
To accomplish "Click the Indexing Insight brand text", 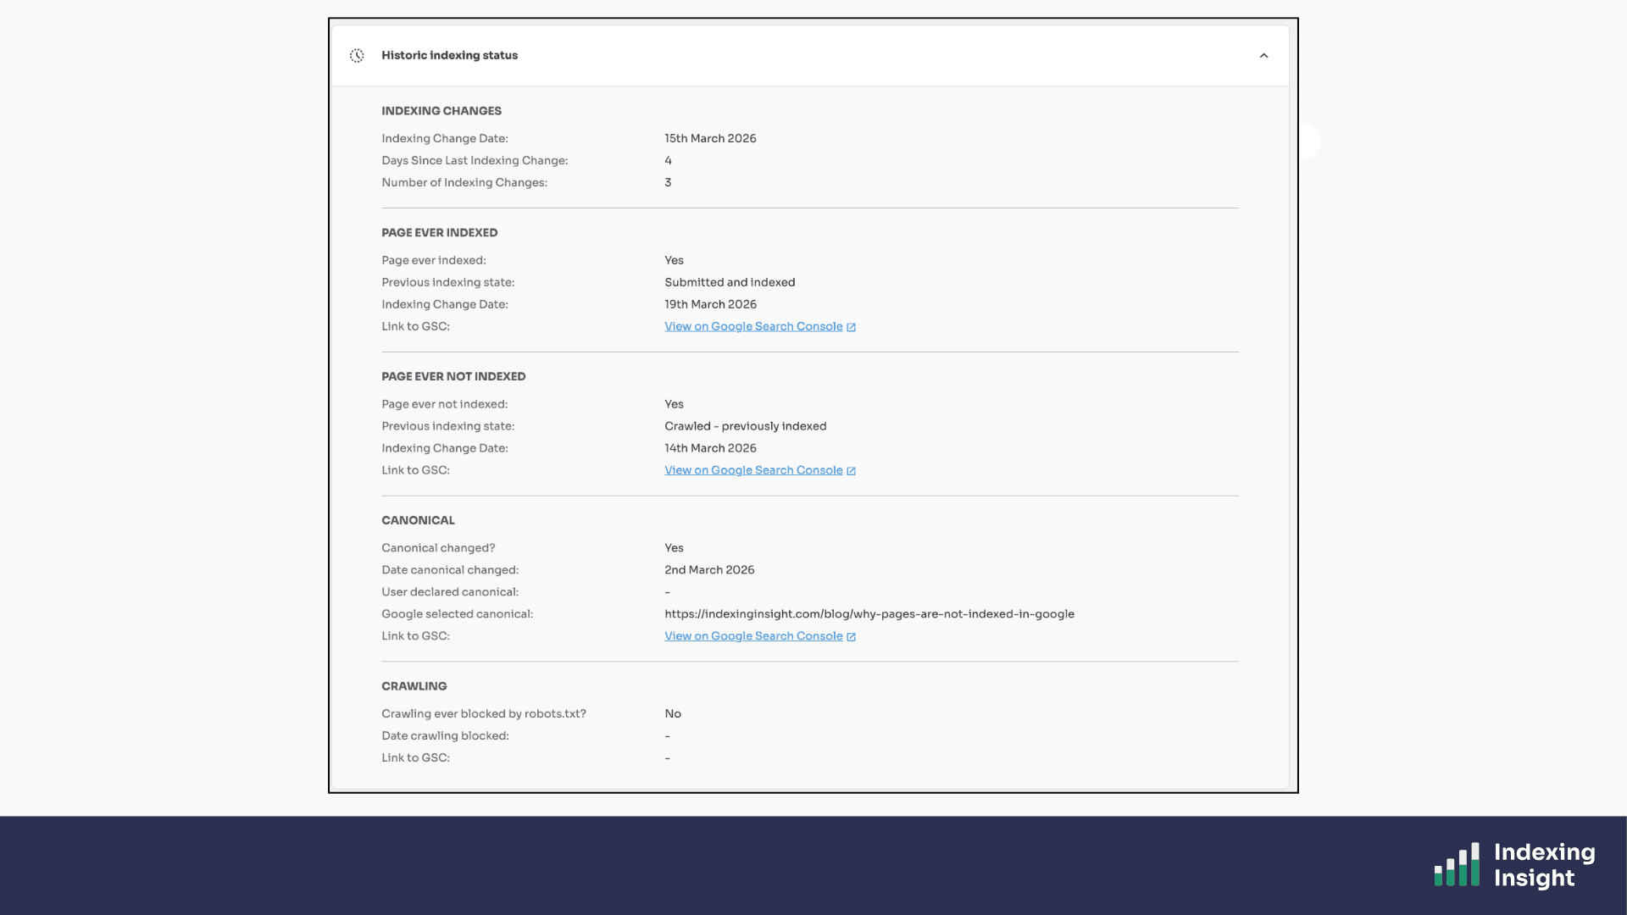I will (x=1543, y=865).
